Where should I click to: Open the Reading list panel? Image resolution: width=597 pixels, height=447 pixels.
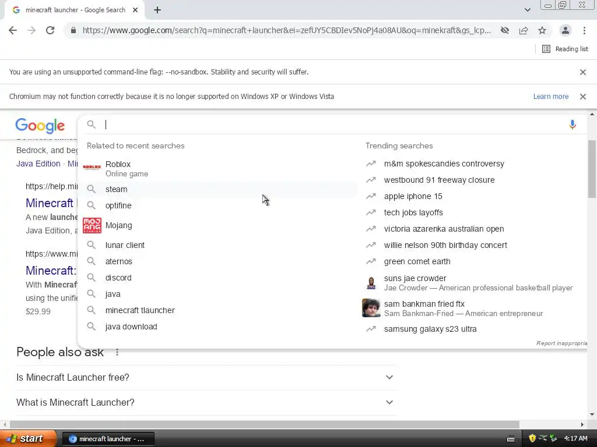(565, 49)
